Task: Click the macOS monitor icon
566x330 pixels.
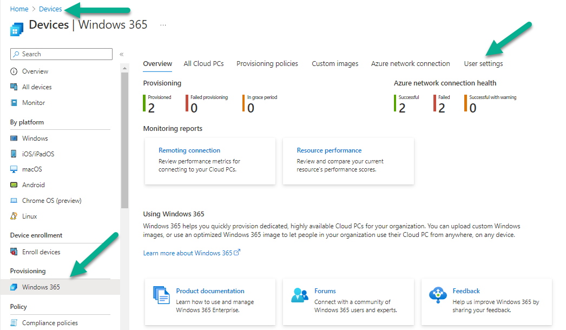Action: pyautogui.click(x=14, y=169)
